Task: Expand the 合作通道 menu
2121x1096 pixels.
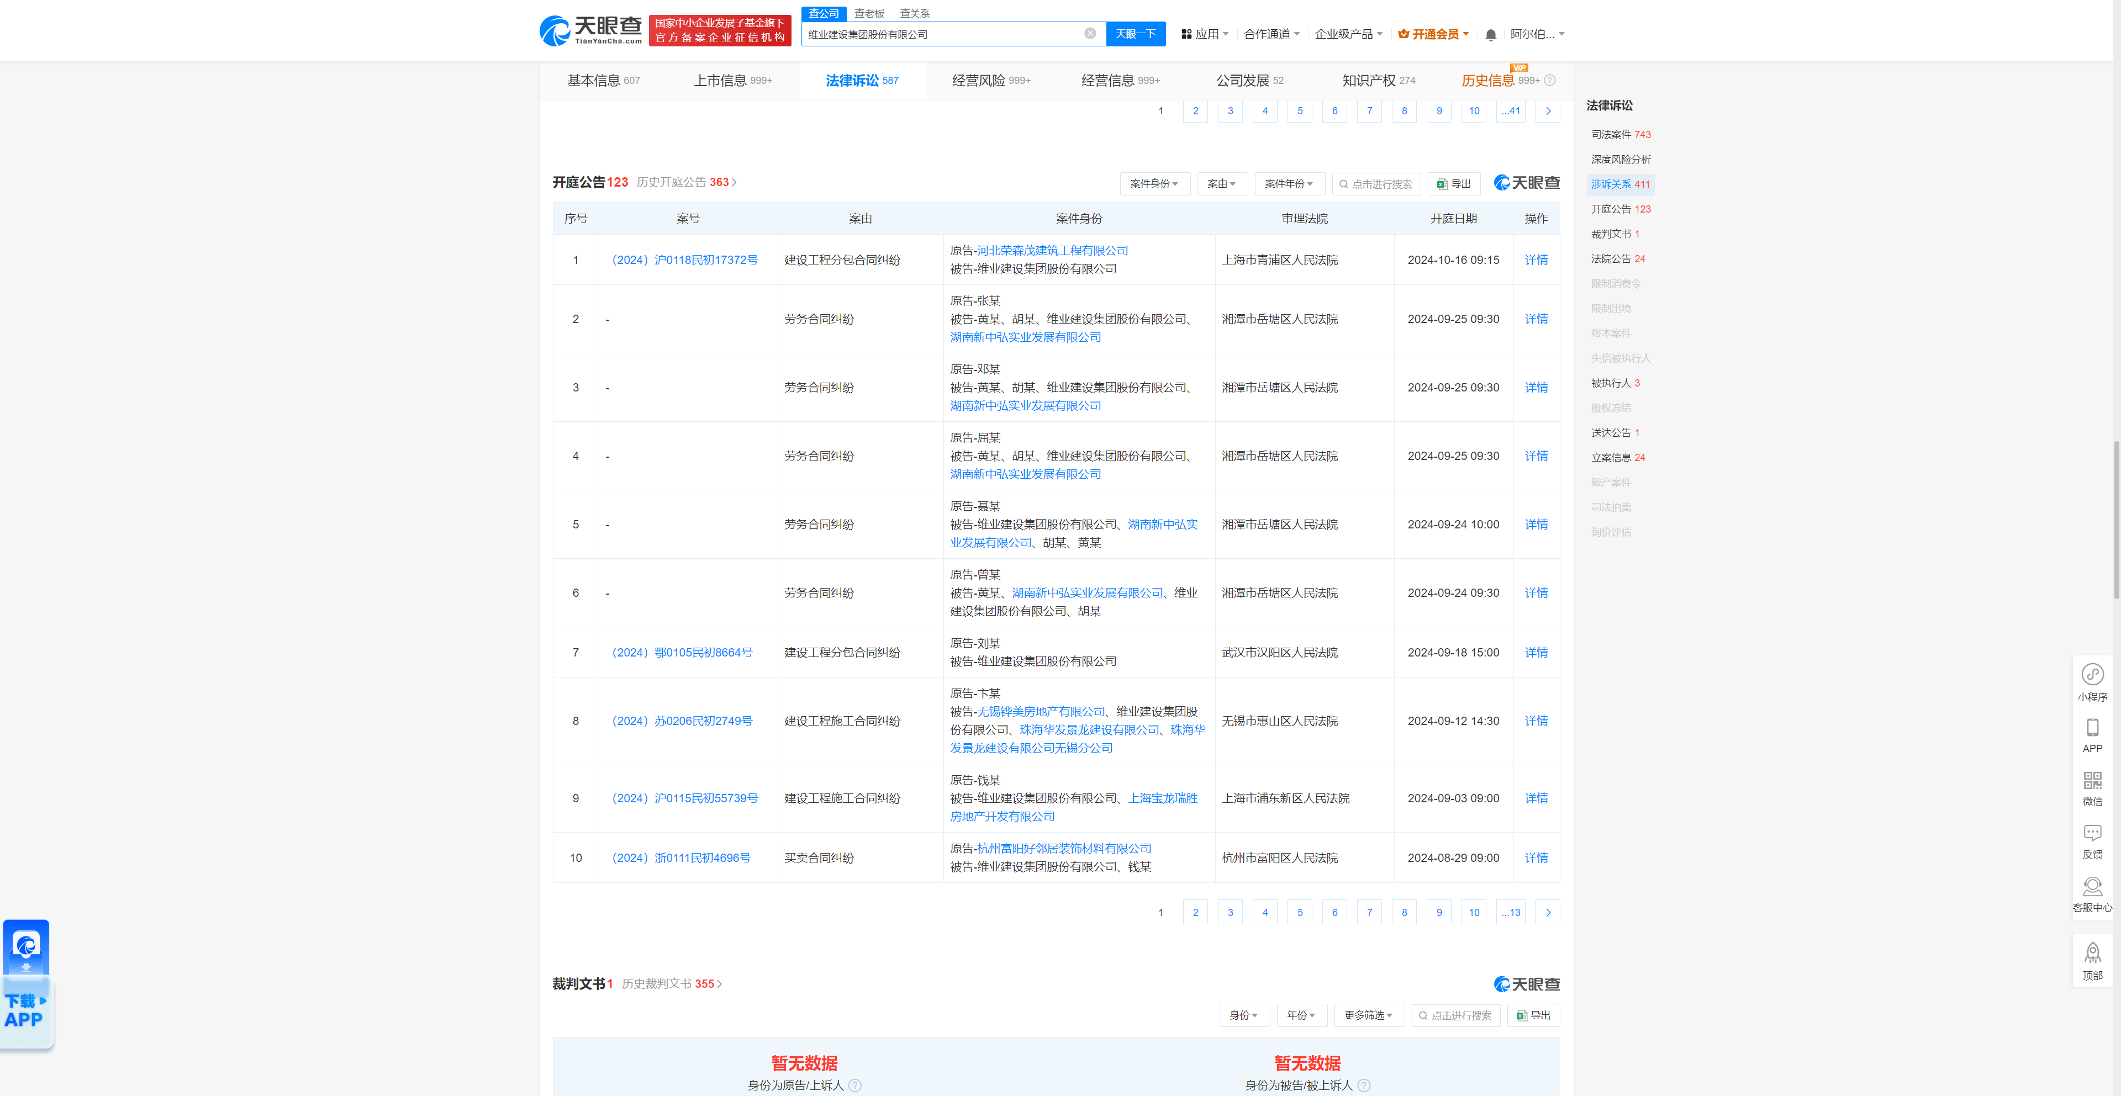Action: click(1271, 34)
